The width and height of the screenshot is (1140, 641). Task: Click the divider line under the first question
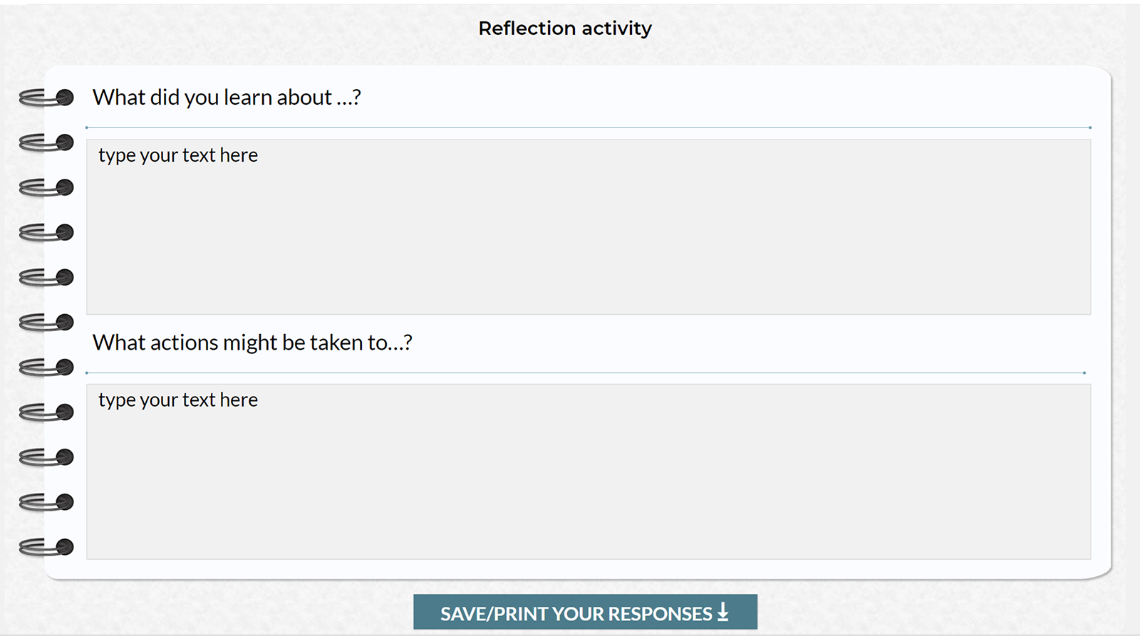click(588, 127)
